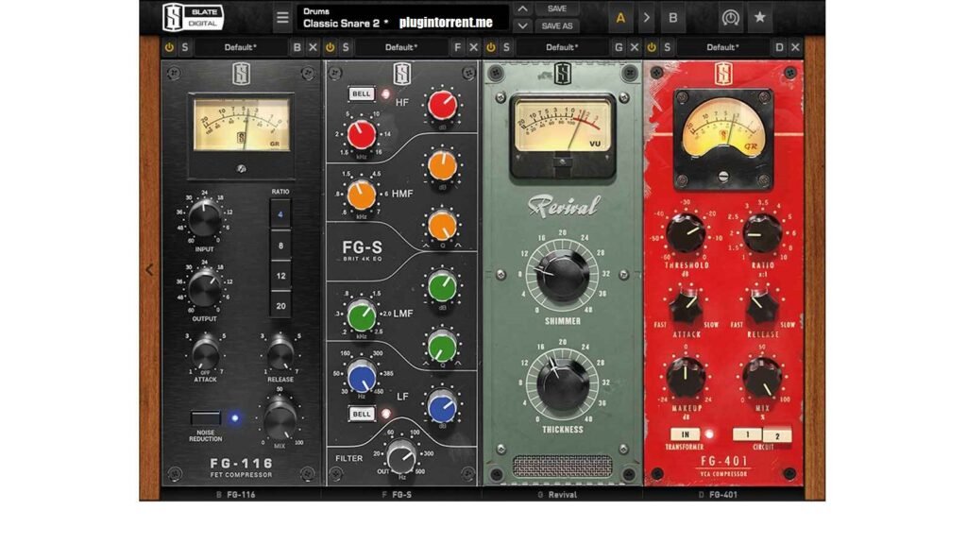
Task: Click slot letter B on FG-116 header
Action: click(297, 47)
